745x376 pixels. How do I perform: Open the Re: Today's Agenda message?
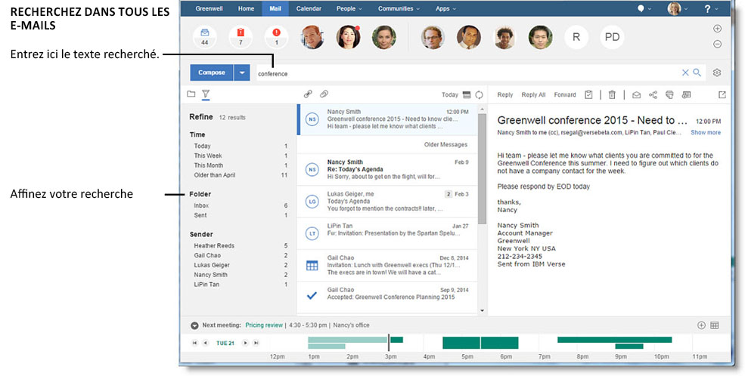[x=386, y=169]
